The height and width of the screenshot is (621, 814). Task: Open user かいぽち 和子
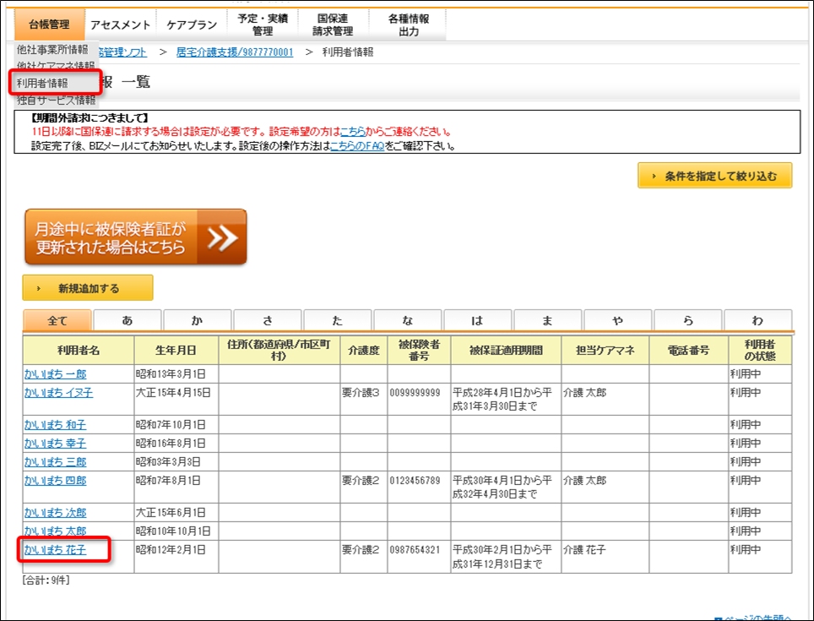click(x=55, y=425)
